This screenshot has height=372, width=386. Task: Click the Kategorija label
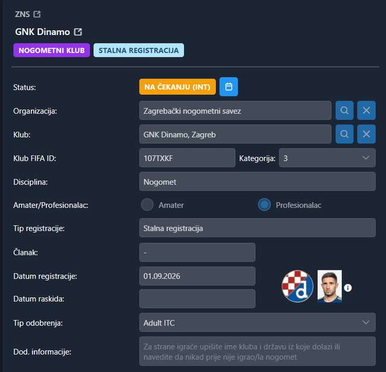[x=258, y=158]
